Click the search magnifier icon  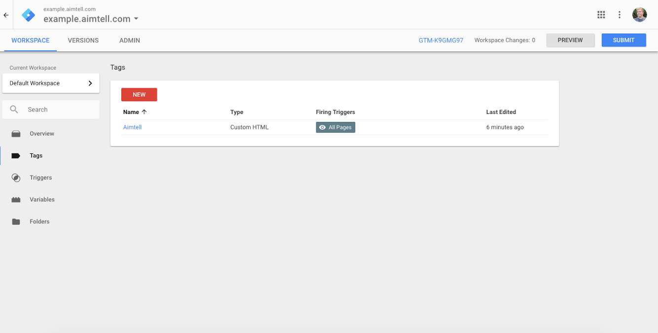click(x=14, y=110)
